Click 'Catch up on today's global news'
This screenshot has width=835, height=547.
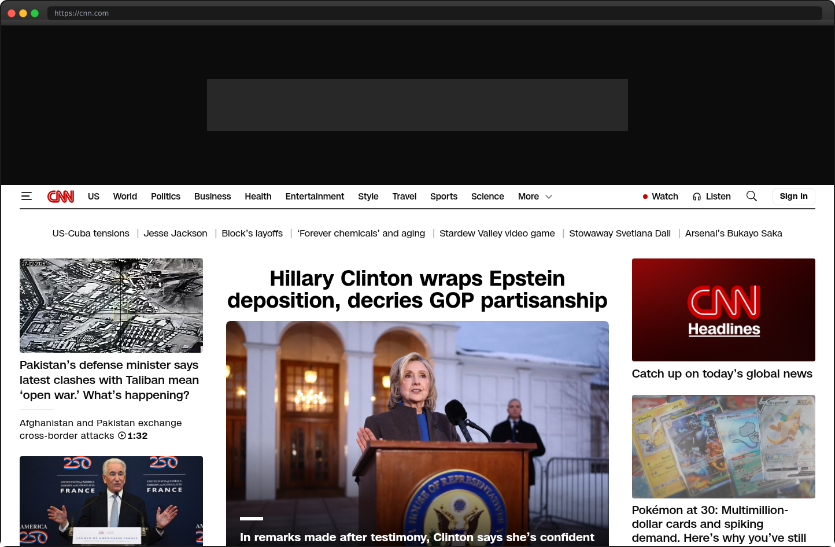tap(722, 374)
